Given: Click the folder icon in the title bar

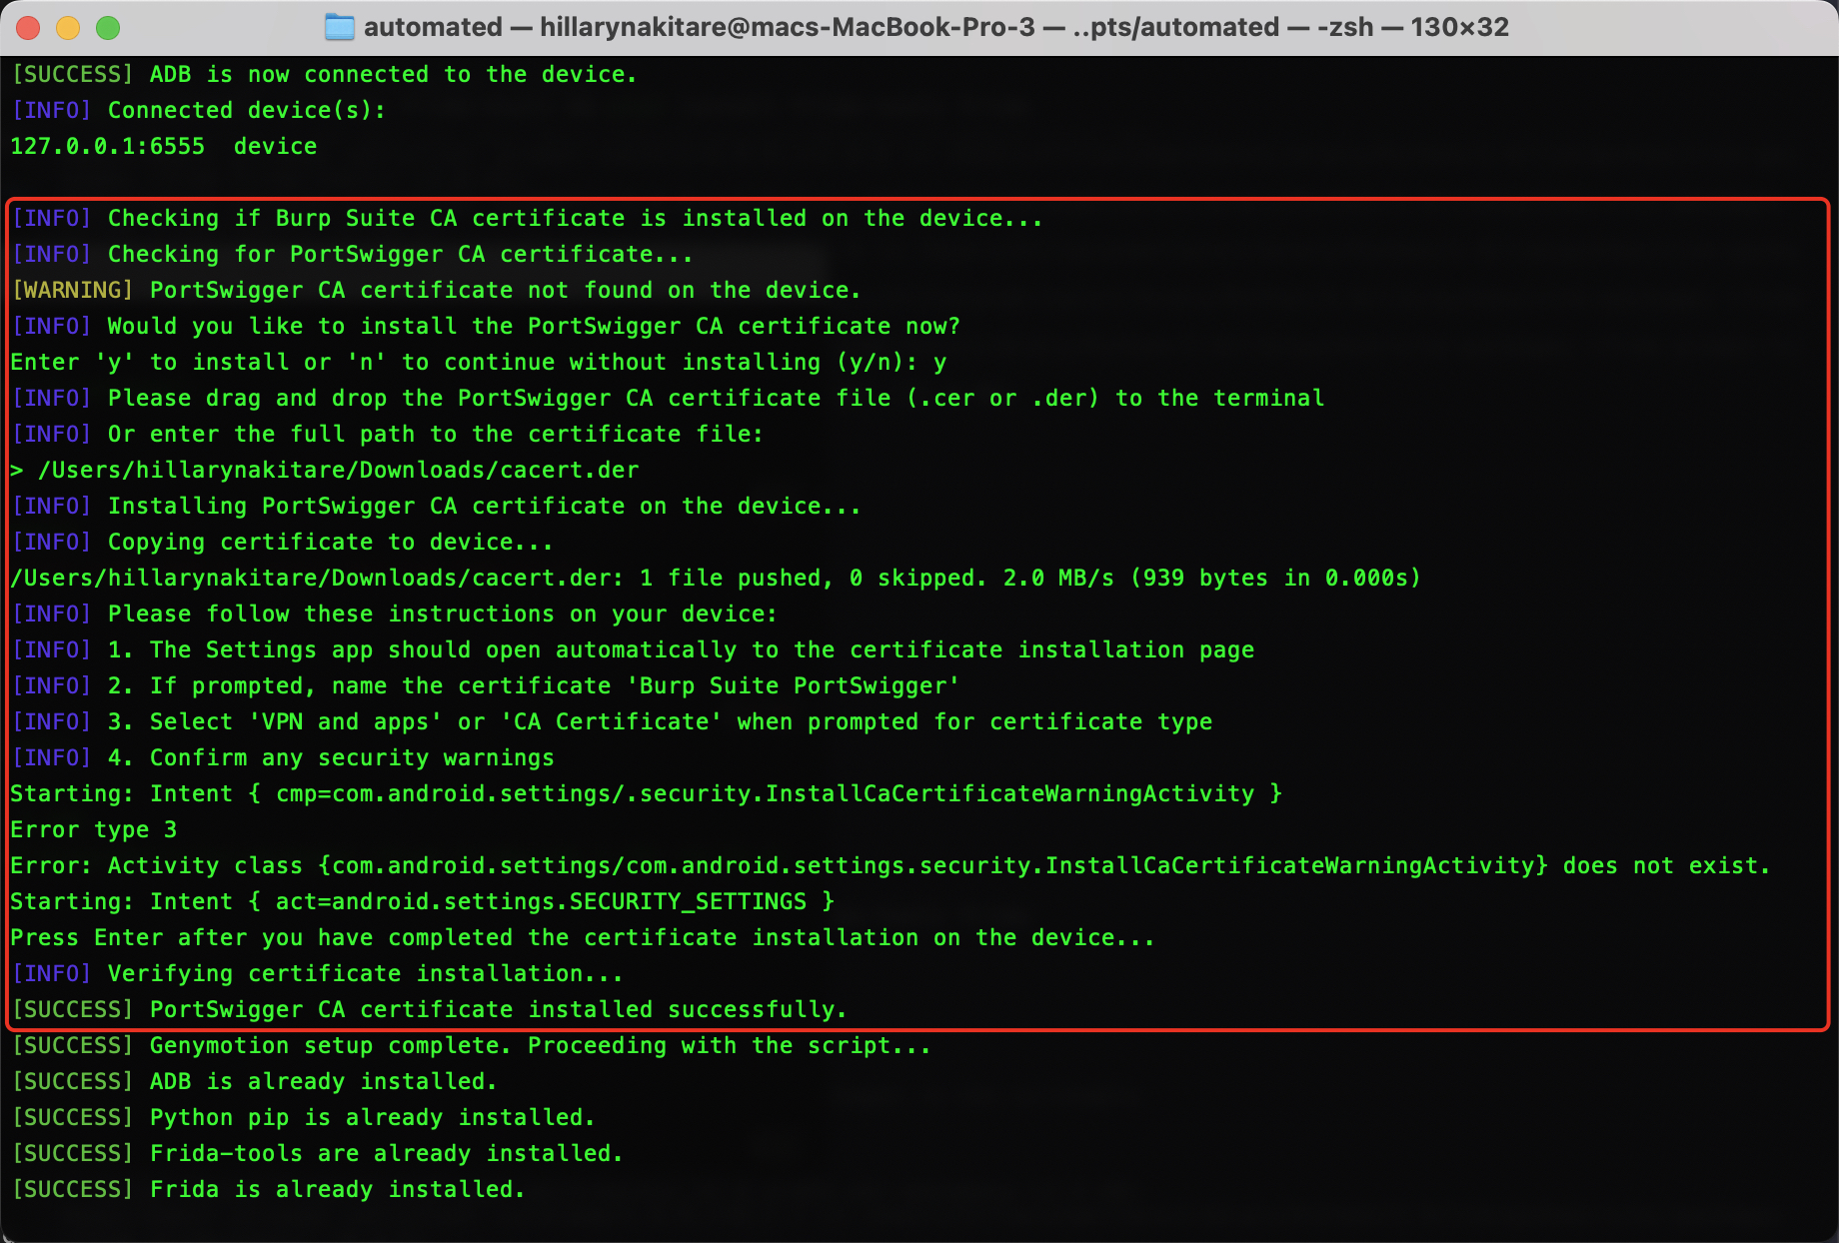Looking at the screenshot, I should (x=340, y=27).
